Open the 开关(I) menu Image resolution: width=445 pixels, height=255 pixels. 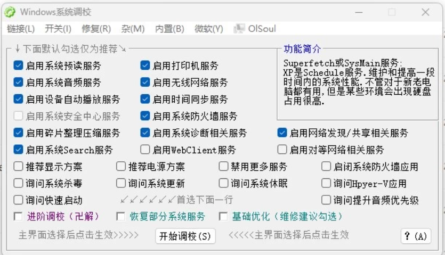tap(58, 29)
